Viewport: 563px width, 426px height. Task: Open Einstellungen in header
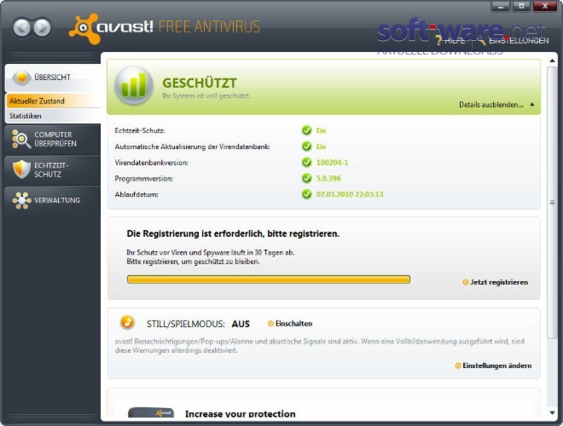(x=519, y=41)
